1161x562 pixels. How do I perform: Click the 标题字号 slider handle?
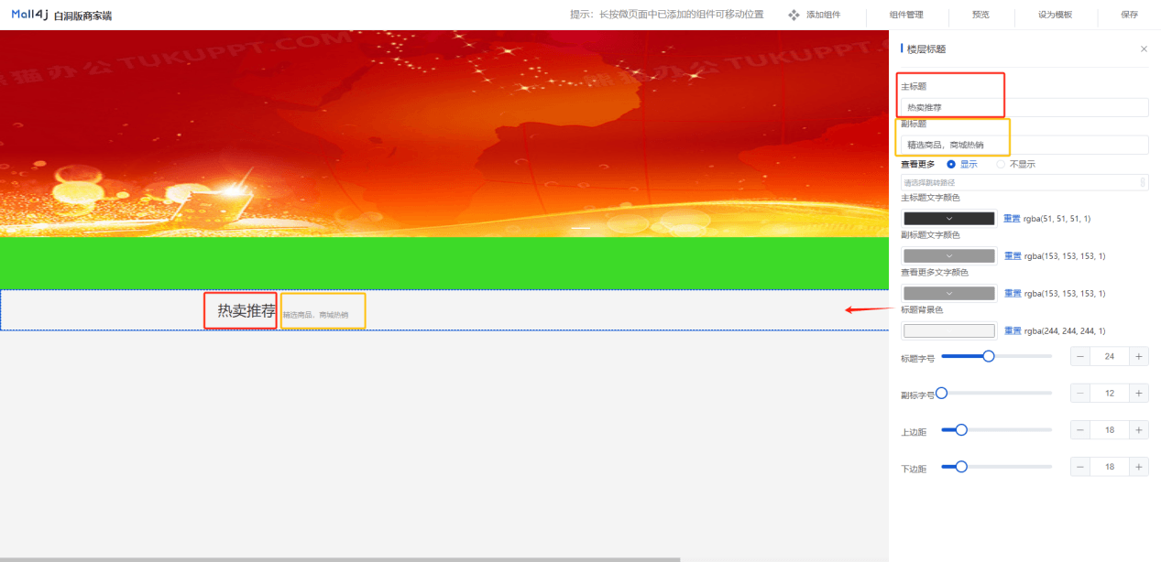[x=988, y=356]
